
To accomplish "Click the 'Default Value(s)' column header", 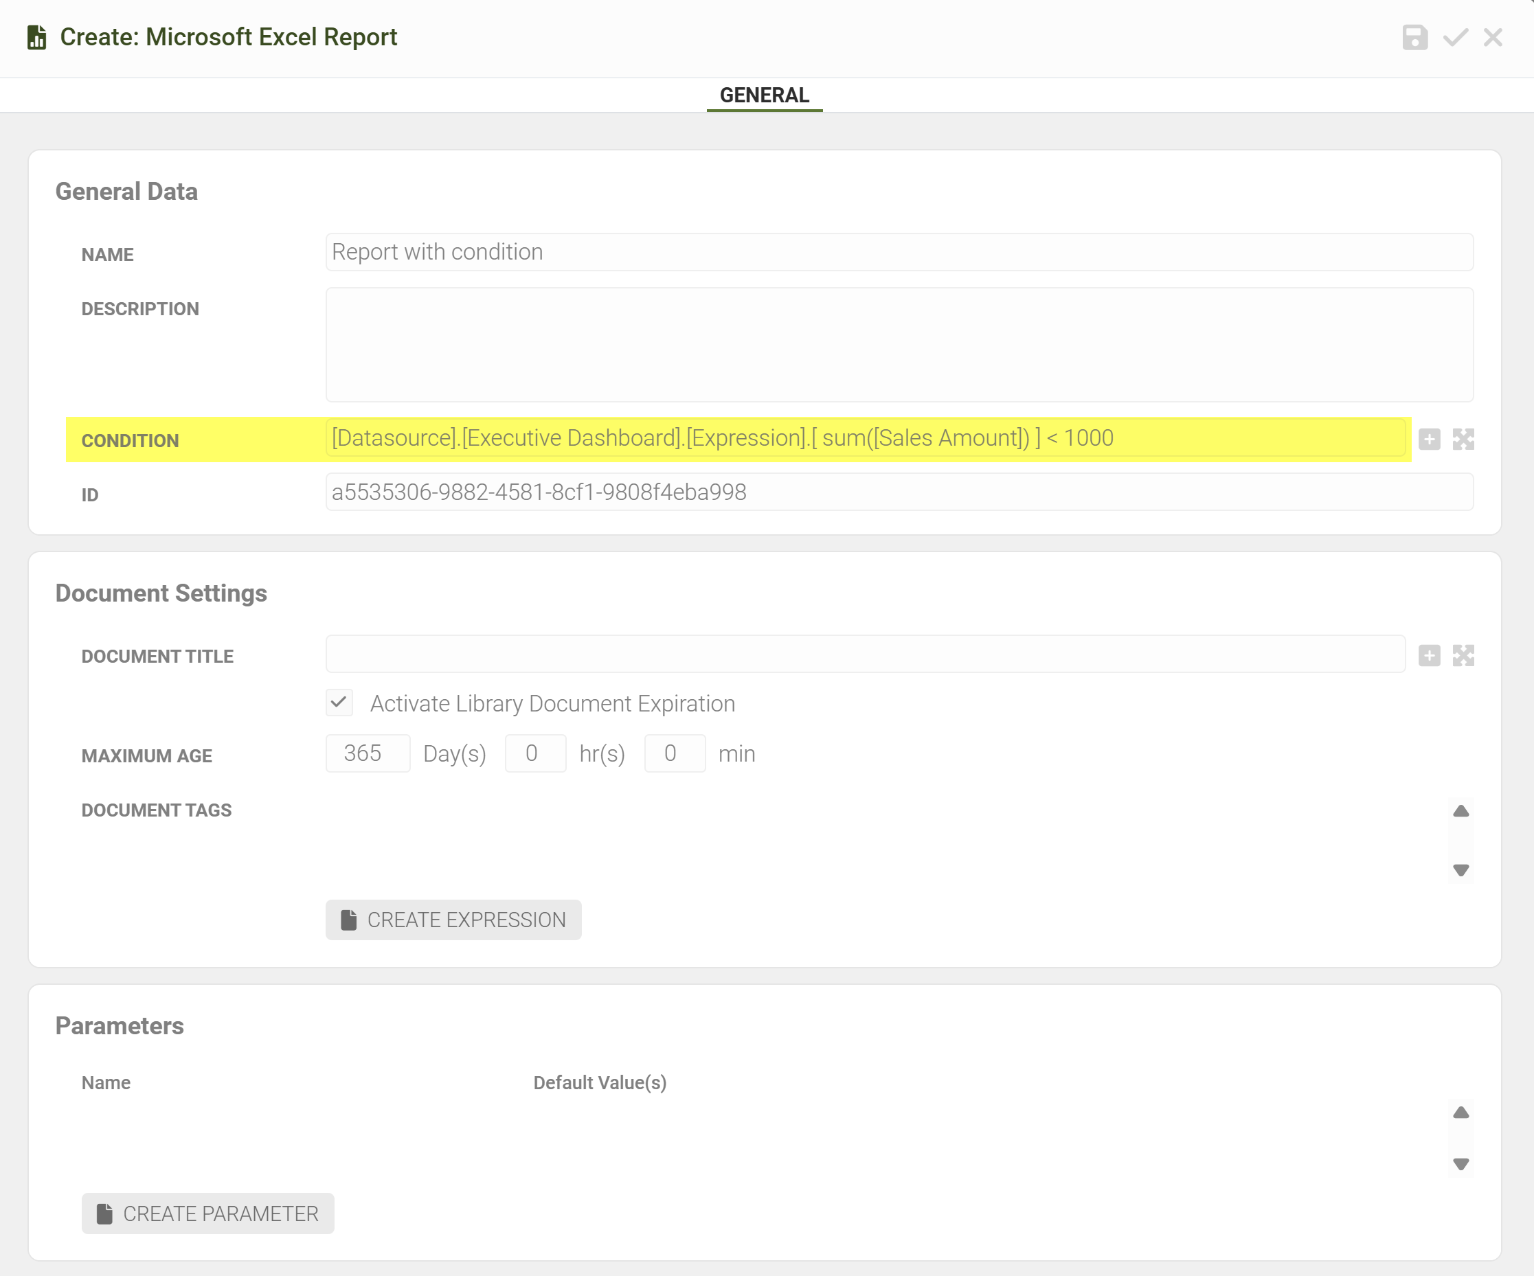I will coord(600,1082).
